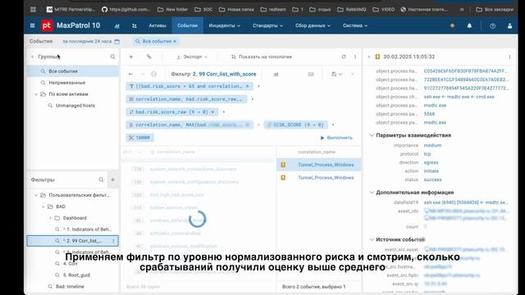Image resolution: width=525 pixels, height=295 pixels.
Task: Open the dashboards chart icon in header
Action: pyautogui.click(x=116, y=25)
